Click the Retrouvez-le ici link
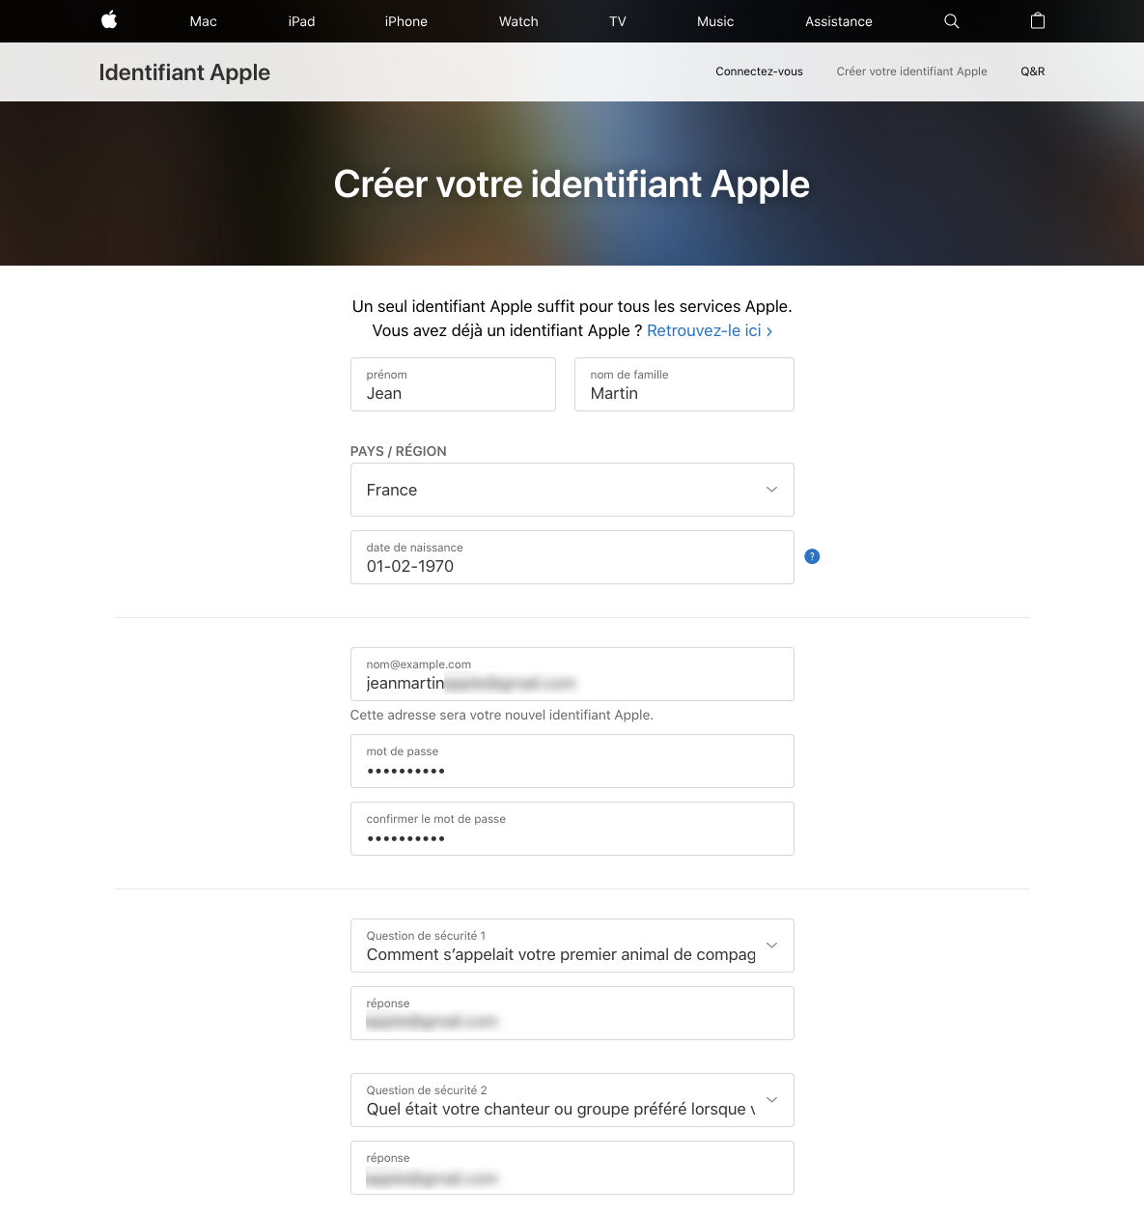Image resolution: width=1144 pixels, height=1215 pixels. point(710,330)
